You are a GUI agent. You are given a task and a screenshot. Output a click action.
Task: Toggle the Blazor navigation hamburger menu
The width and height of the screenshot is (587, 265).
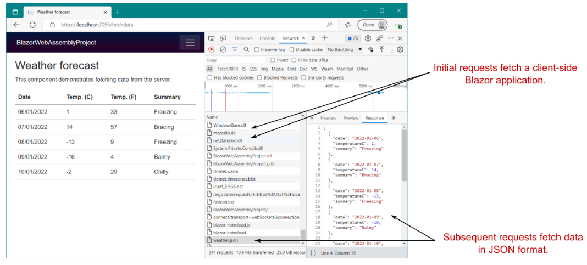[190, 42]
